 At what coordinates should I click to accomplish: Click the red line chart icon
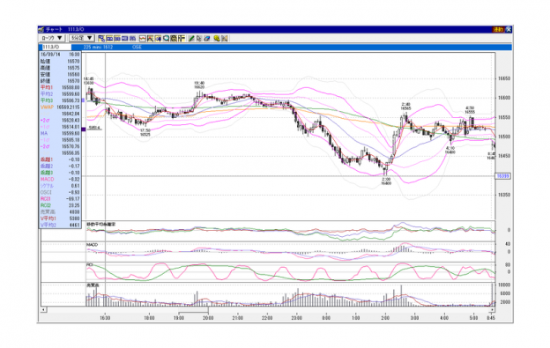[143, 38]
